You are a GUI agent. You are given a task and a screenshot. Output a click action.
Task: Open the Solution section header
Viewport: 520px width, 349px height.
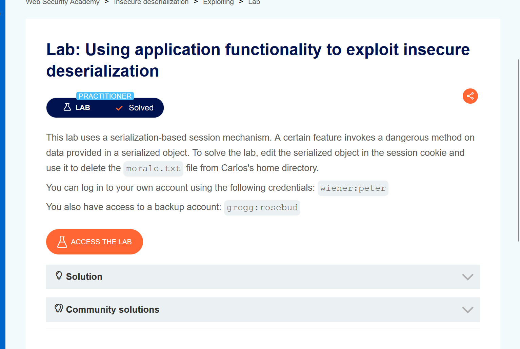point(263,277)
